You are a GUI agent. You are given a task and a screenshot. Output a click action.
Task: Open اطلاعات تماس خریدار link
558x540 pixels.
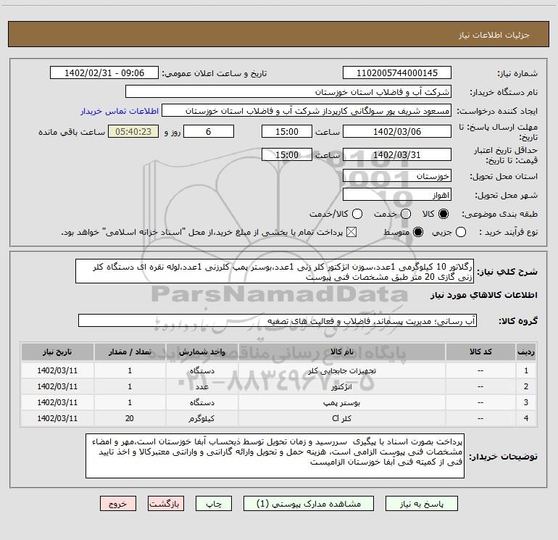[120, 111]
